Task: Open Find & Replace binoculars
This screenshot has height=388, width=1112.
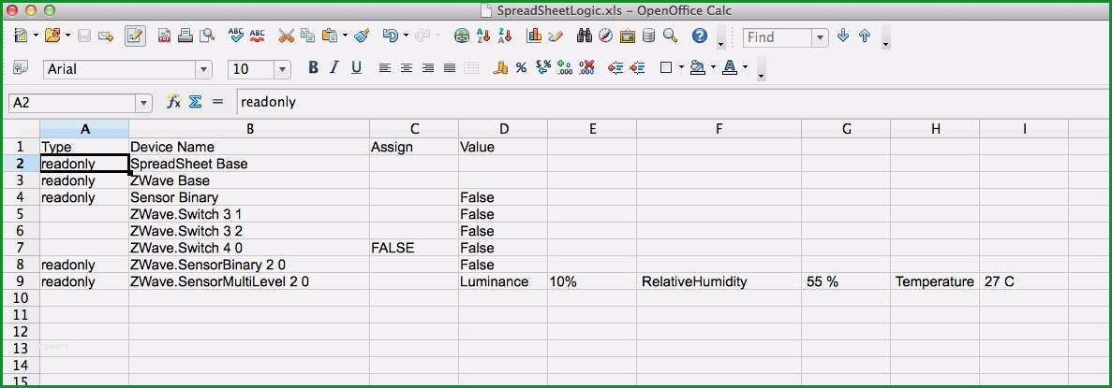Action: 585,36
